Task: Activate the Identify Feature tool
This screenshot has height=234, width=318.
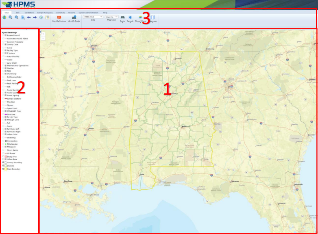Action: (x=59, y=19)
